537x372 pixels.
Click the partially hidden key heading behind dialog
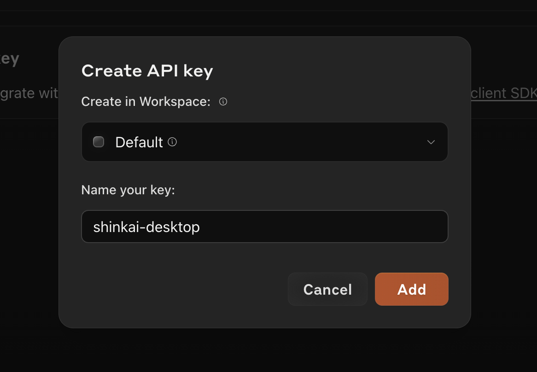point(10,59)
